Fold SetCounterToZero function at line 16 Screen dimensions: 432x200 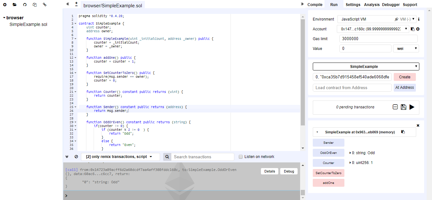(76, 73)
